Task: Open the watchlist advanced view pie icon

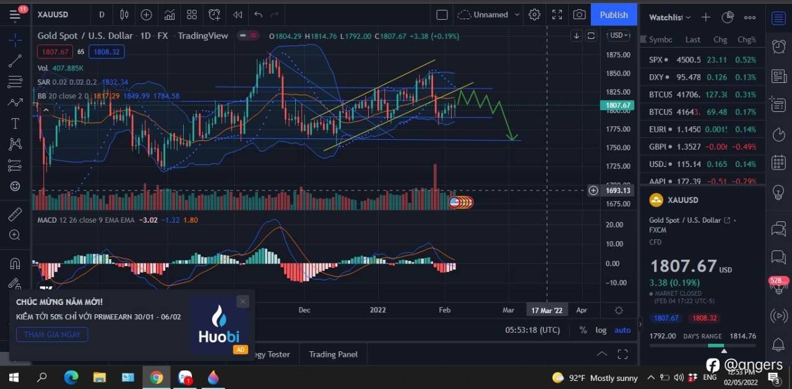Action: [x=728, y=17]
